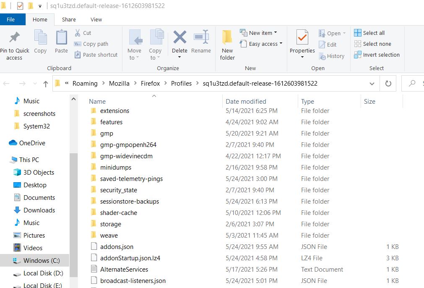
Task: Expand the Properties dropdown arrow
Action: pyautogui.click(x=302, y=57)
